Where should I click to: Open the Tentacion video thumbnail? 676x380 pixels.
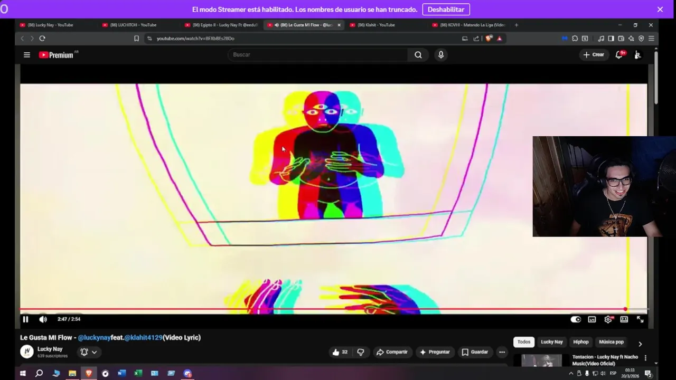pyautogui.click(x=541, y=359)
